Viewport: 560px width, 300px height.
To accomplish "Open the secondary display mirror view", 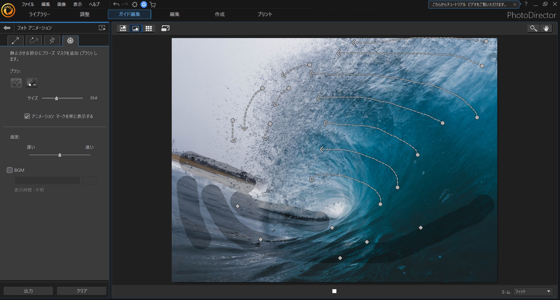I will tap(165, 28).
